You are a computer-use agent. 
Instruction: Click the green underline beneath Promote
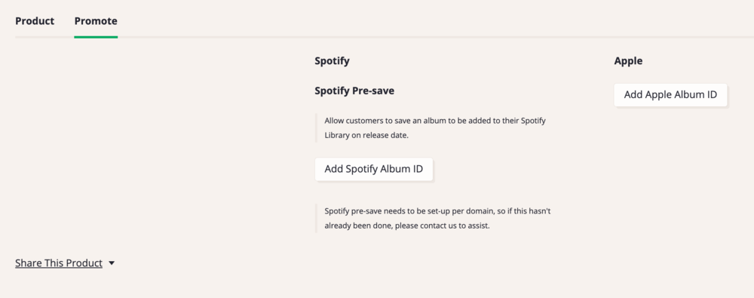(96, 37)
